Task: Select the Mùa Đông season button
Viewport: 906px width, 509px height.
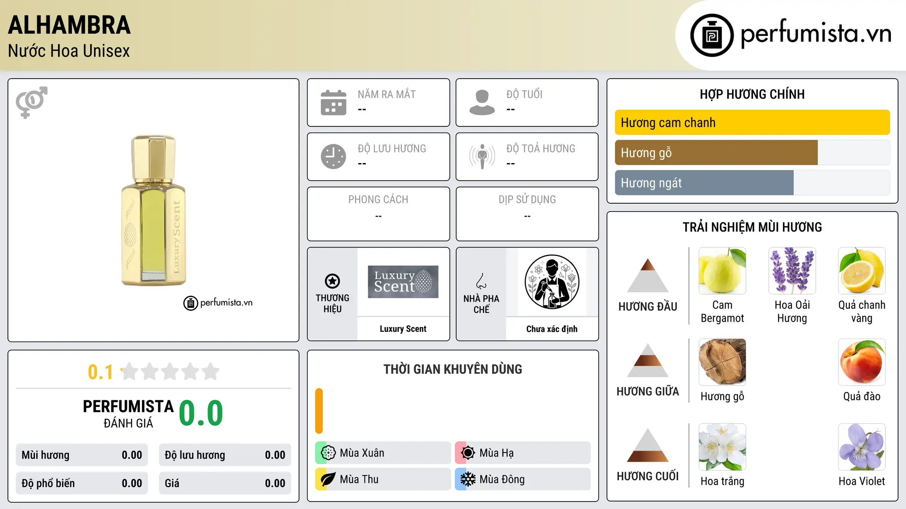Action: tap(523, 479)
